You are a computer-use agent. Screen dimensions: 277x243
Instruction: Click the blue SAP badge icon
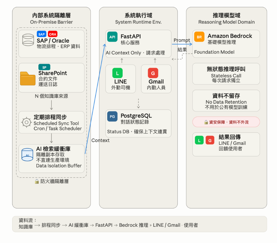point(42,34)
